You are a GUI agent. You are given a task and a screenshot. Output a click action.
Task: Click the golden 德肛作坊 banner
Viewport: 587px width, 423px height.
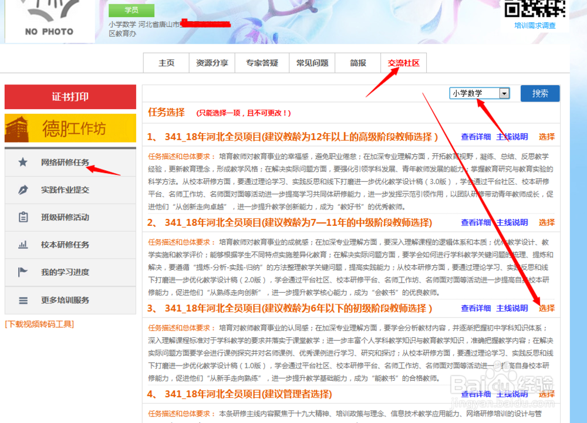click(70, 127)
